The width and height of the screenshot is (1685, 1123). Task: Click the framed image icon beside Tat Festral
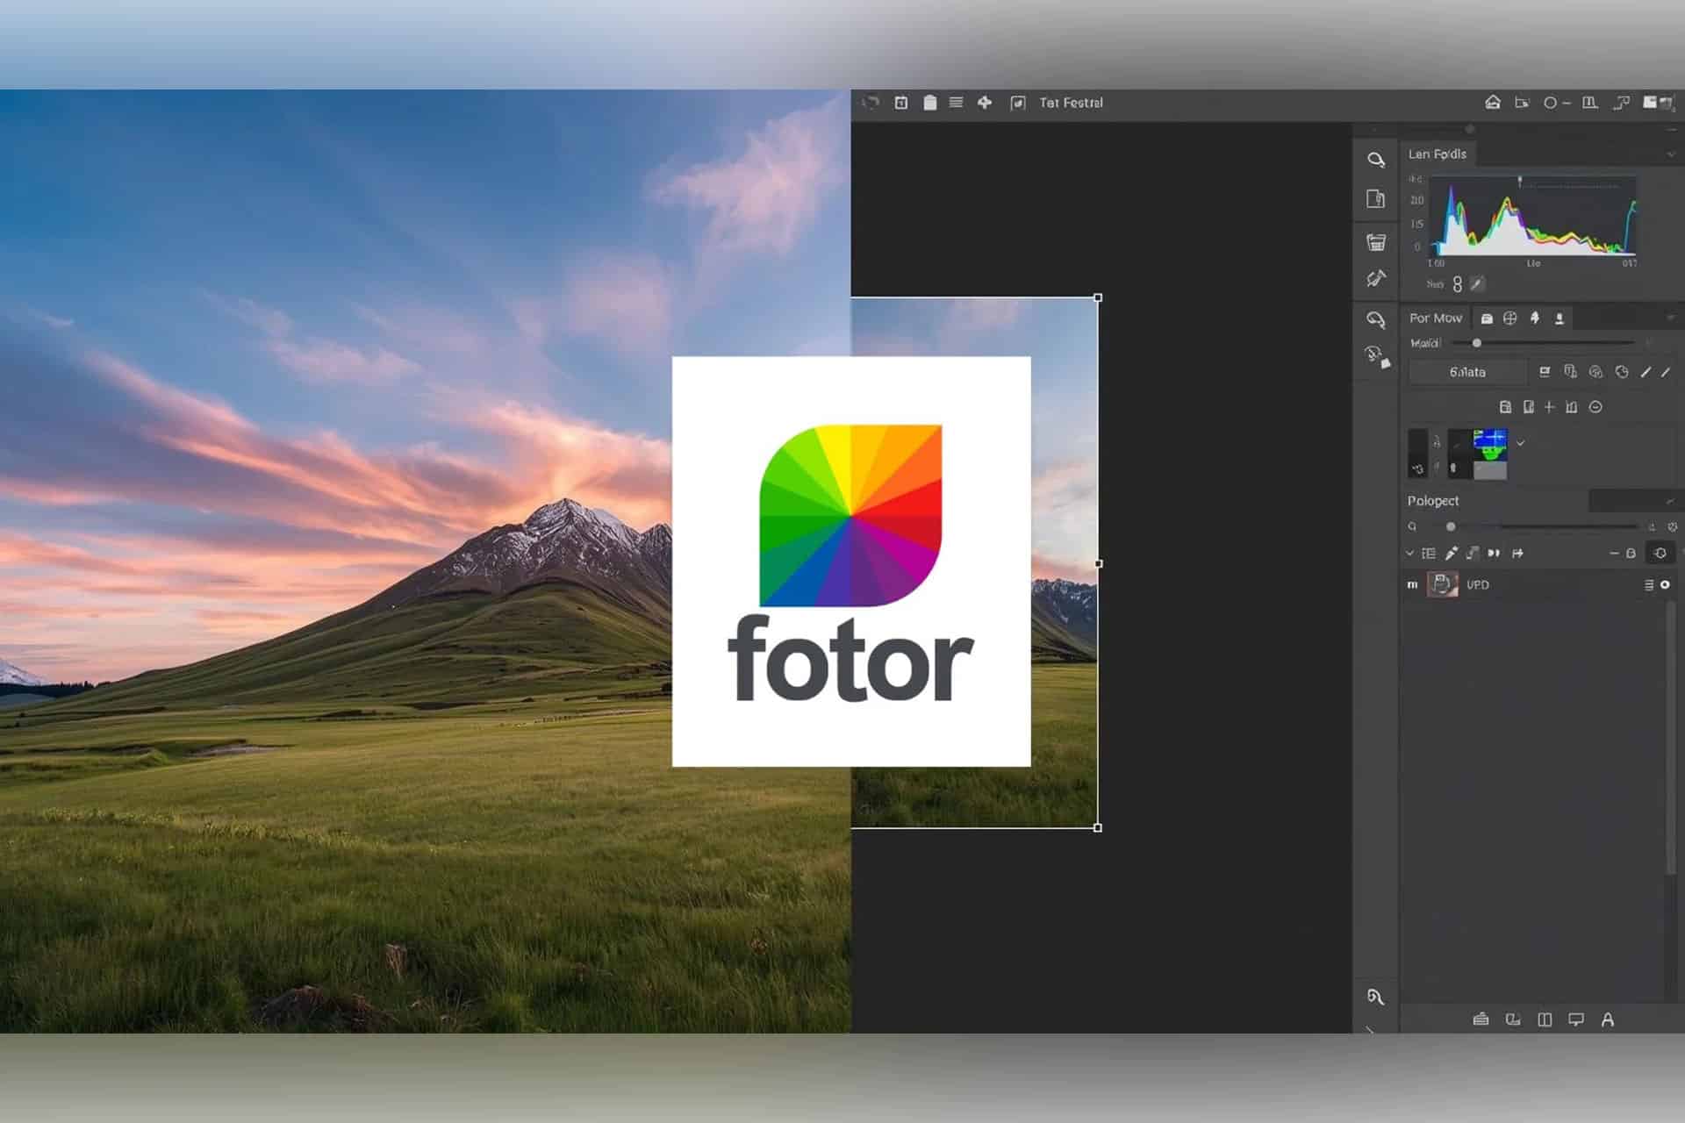tap(1017, 104)
